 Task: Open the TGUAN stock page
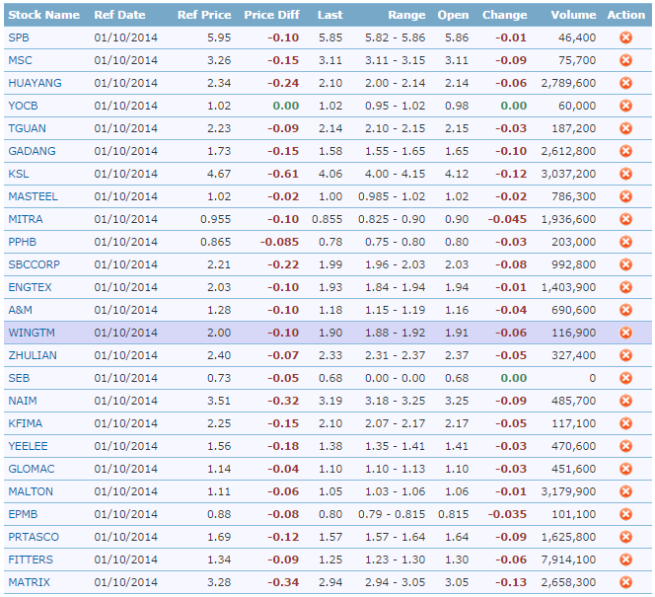(28, 128)
